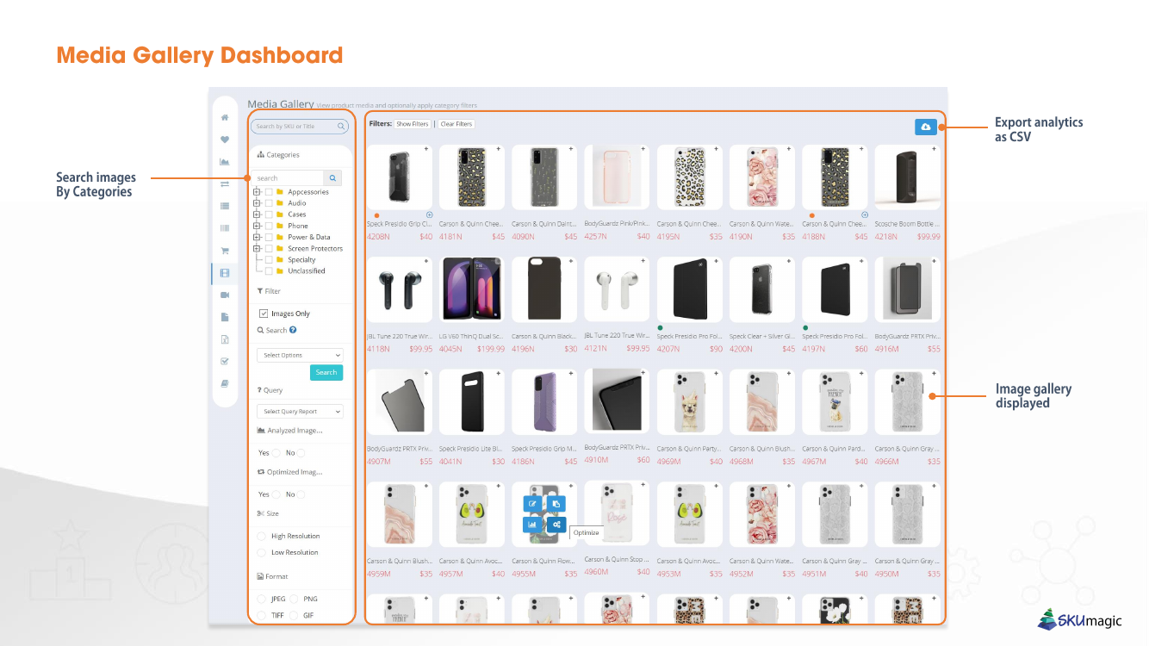The height and width of the screenshot is (646, 1149).
Task: Click the cloud download export CSV button
Action: click(926, 127)
